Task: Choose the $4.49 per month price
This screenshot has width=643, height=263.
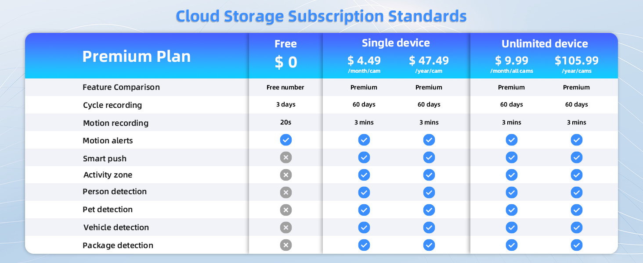Action: click(364, 60)
